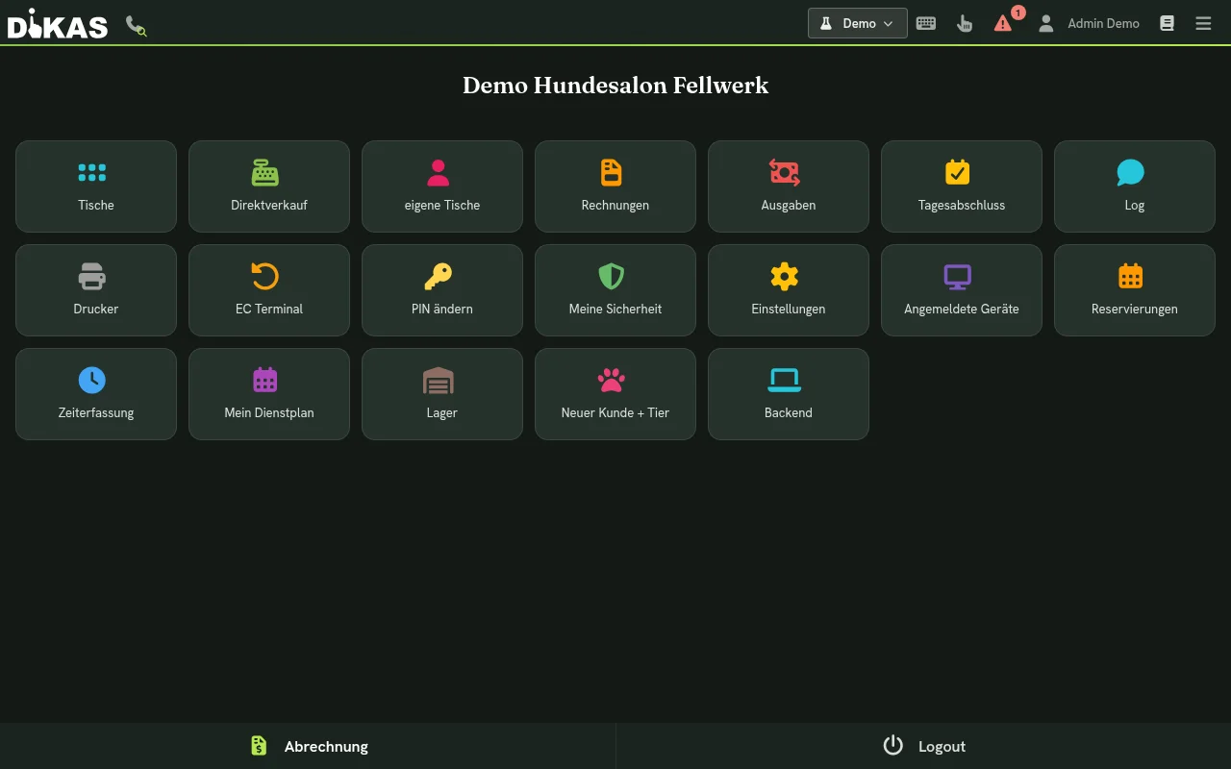Image resolution: width=1231 pixels, height=769 pixels.
Task: Open the Ausgaben tile
Action: pos(789,186)
